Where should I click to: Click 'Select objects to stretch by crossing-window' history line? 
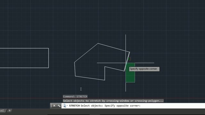coord(113,101)
